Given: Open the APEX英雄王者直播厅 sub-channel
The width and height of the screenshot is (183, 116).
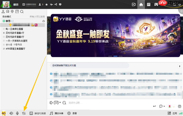Looking at the screenshot, I should [x=16, y=49].
